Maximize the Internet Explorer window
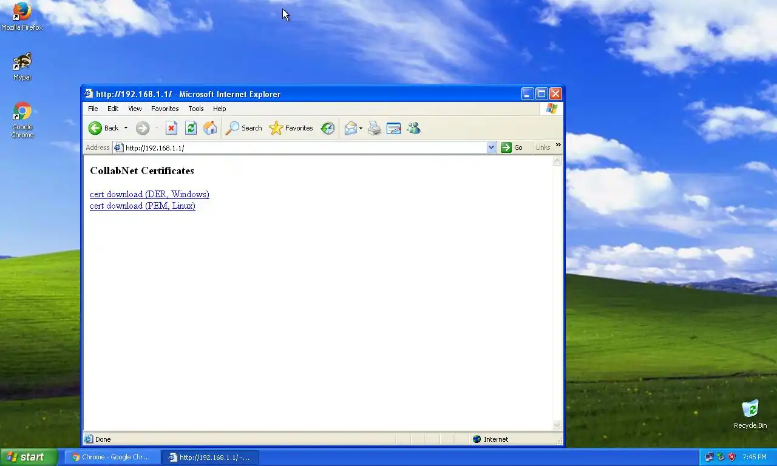 click(541, 94)
